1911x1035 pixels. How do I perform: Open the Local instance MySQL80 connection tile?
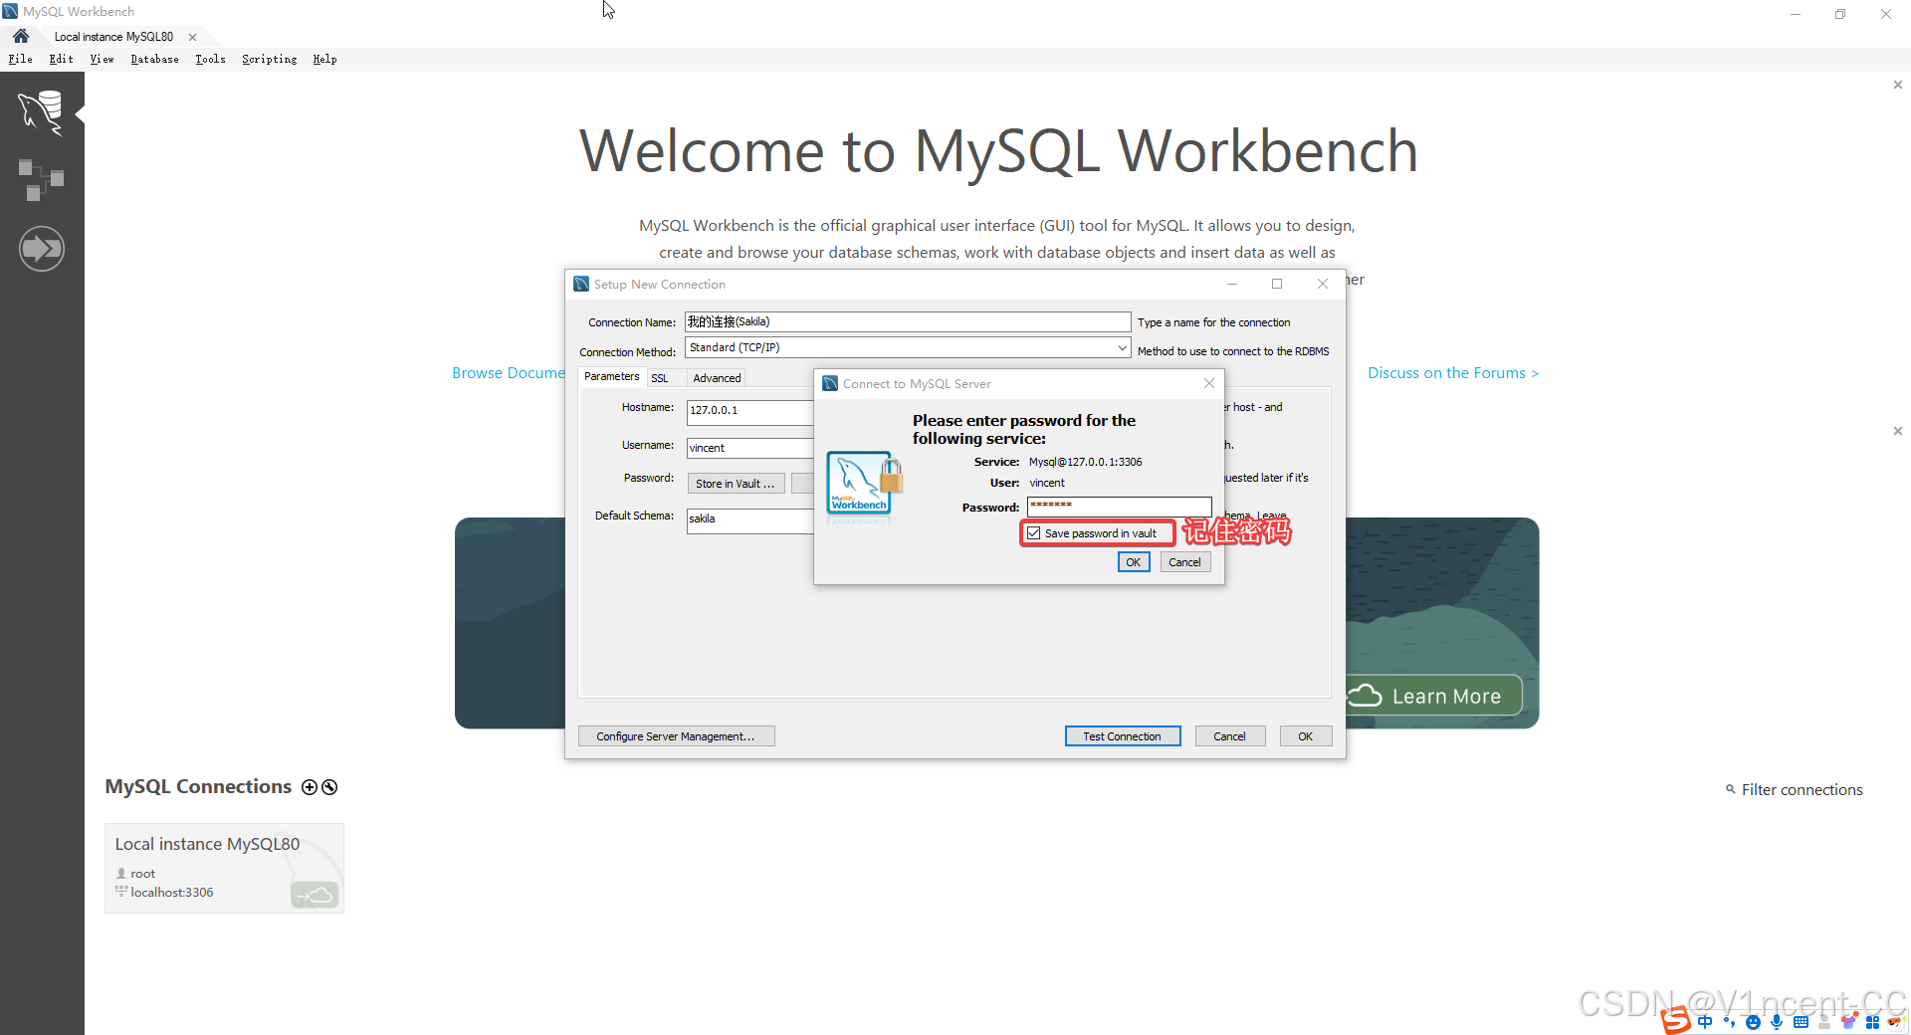tap(224, 868)
